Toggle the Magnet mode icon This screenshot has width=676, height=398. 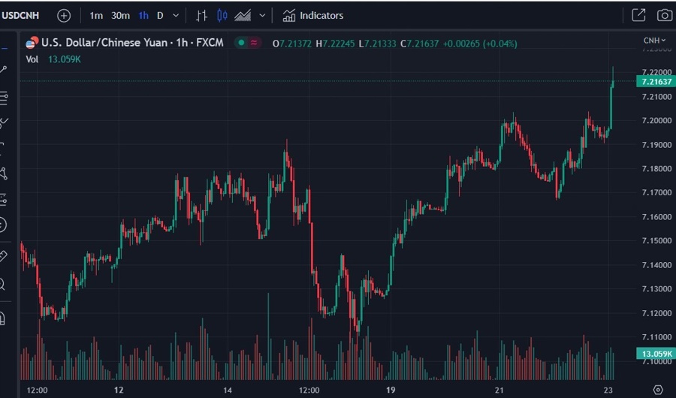[2, 318]
